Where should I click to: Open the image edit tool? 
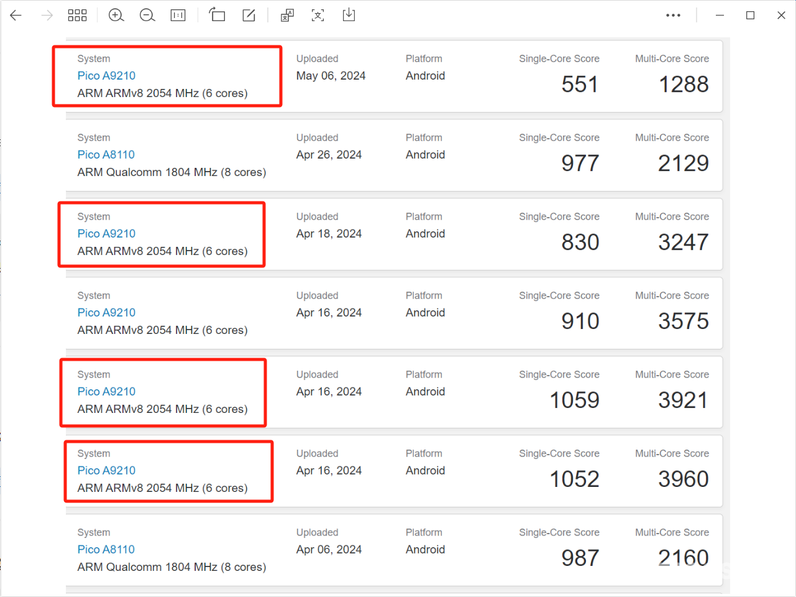(249, 16)
